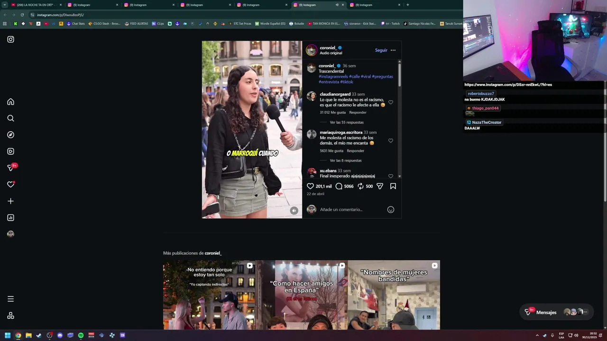Share the post with the send icon
This screenshot has width=607, height=341.
click(380, 186)
